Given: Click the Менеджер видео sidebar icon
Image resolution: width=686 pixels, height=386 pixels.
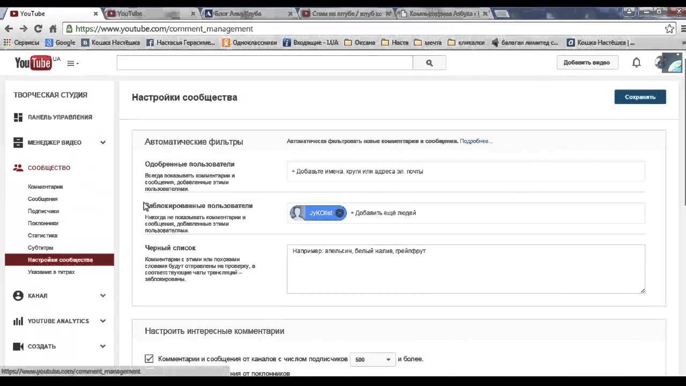Looking at the screenshot, I should click(18, 143).
